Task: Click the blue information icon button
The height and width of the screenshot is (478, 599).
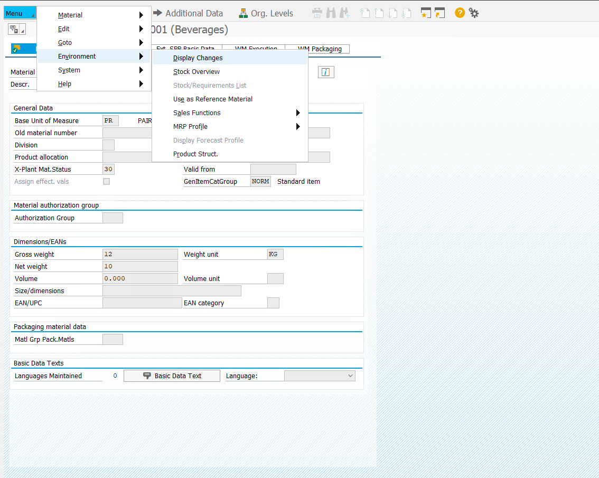Action: [325, 72]
